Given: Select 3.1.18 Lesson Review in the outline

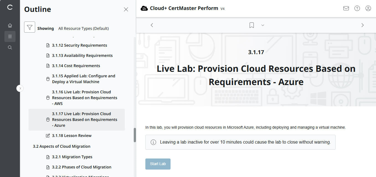Looking at the screenshot, I should point(72,135).
